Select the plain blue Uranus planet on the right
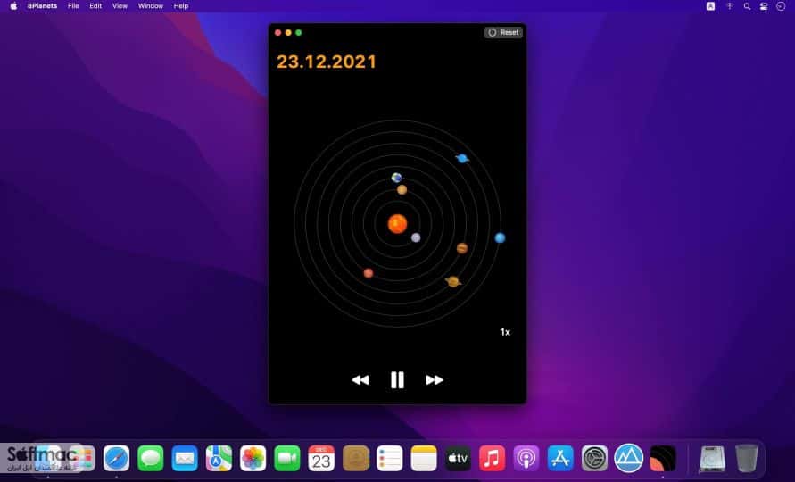The height and width of the screenshot is (482, 795). (x=500, y=238)
